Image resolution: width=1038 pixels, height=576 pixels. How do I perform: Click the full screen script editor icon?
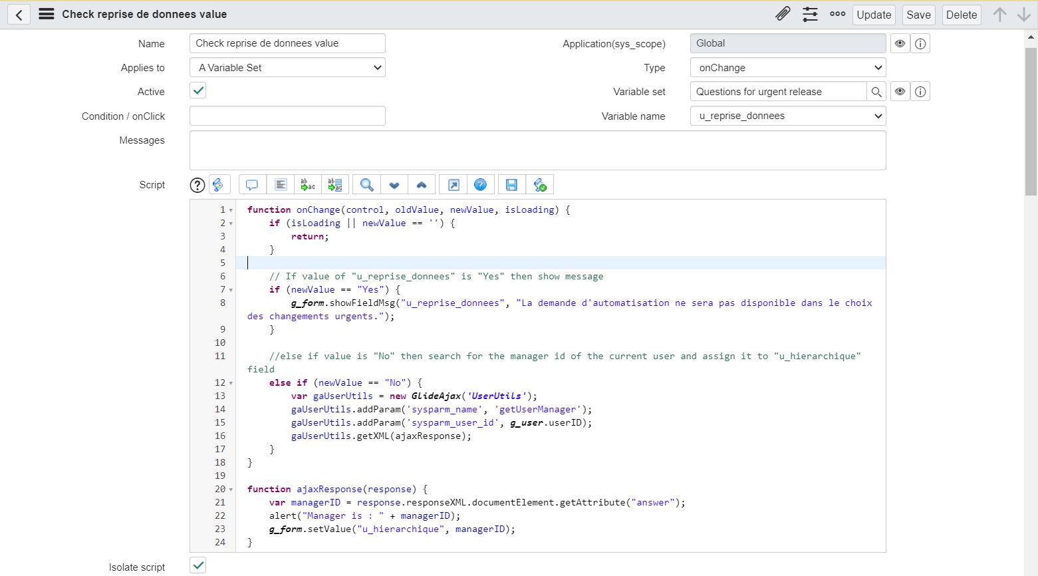(x=453, y=185)
